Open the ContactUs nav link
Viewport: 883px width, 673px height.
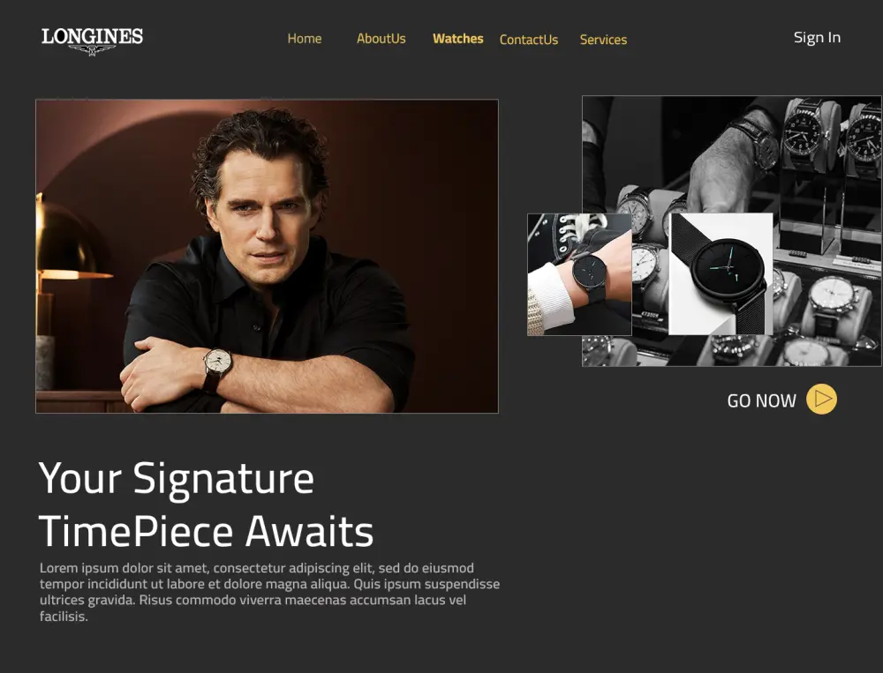529,40
